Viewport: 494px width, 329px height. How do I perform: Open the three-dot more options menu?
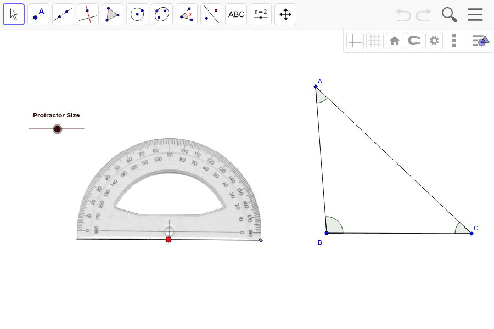click(x=454, y=41)
